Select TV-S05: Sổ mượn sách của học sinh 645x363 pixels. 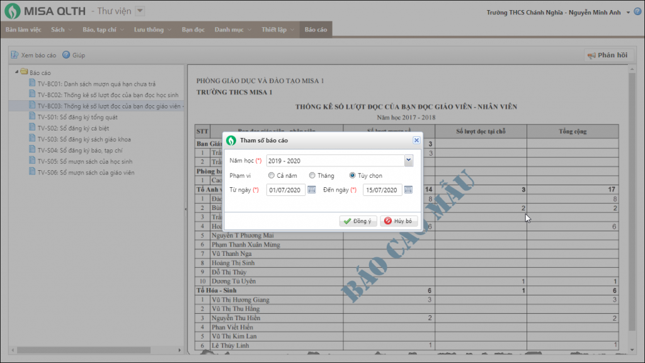(85, 161)
